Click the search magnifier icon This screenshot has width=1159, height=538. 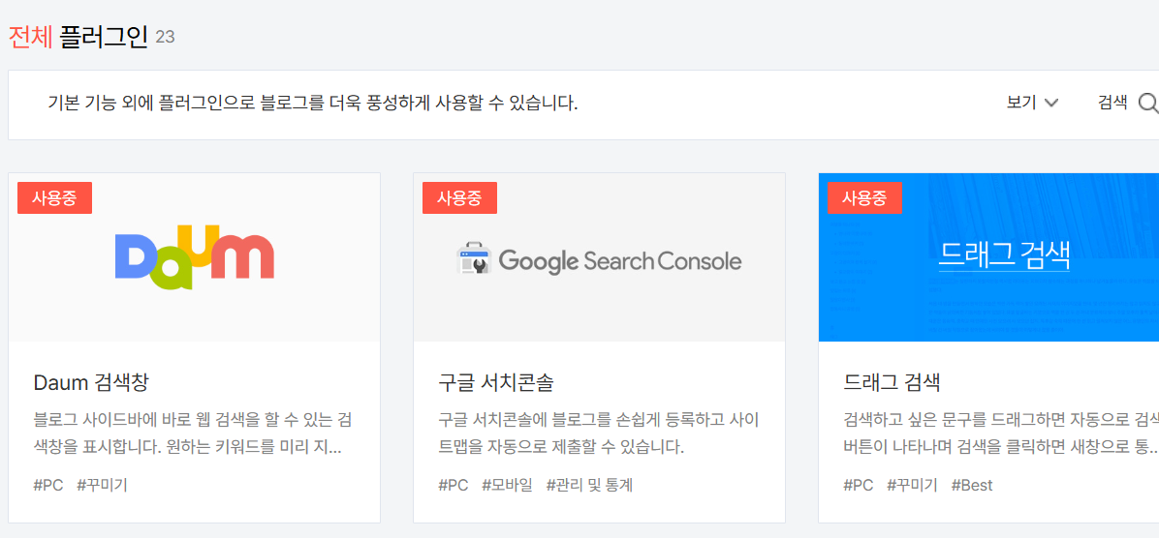pyautogui.click(x=1148, y=104)
